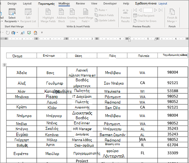Open the Layout tab next to Design
The image size is (189, 163).
click(x=27, y=4)
